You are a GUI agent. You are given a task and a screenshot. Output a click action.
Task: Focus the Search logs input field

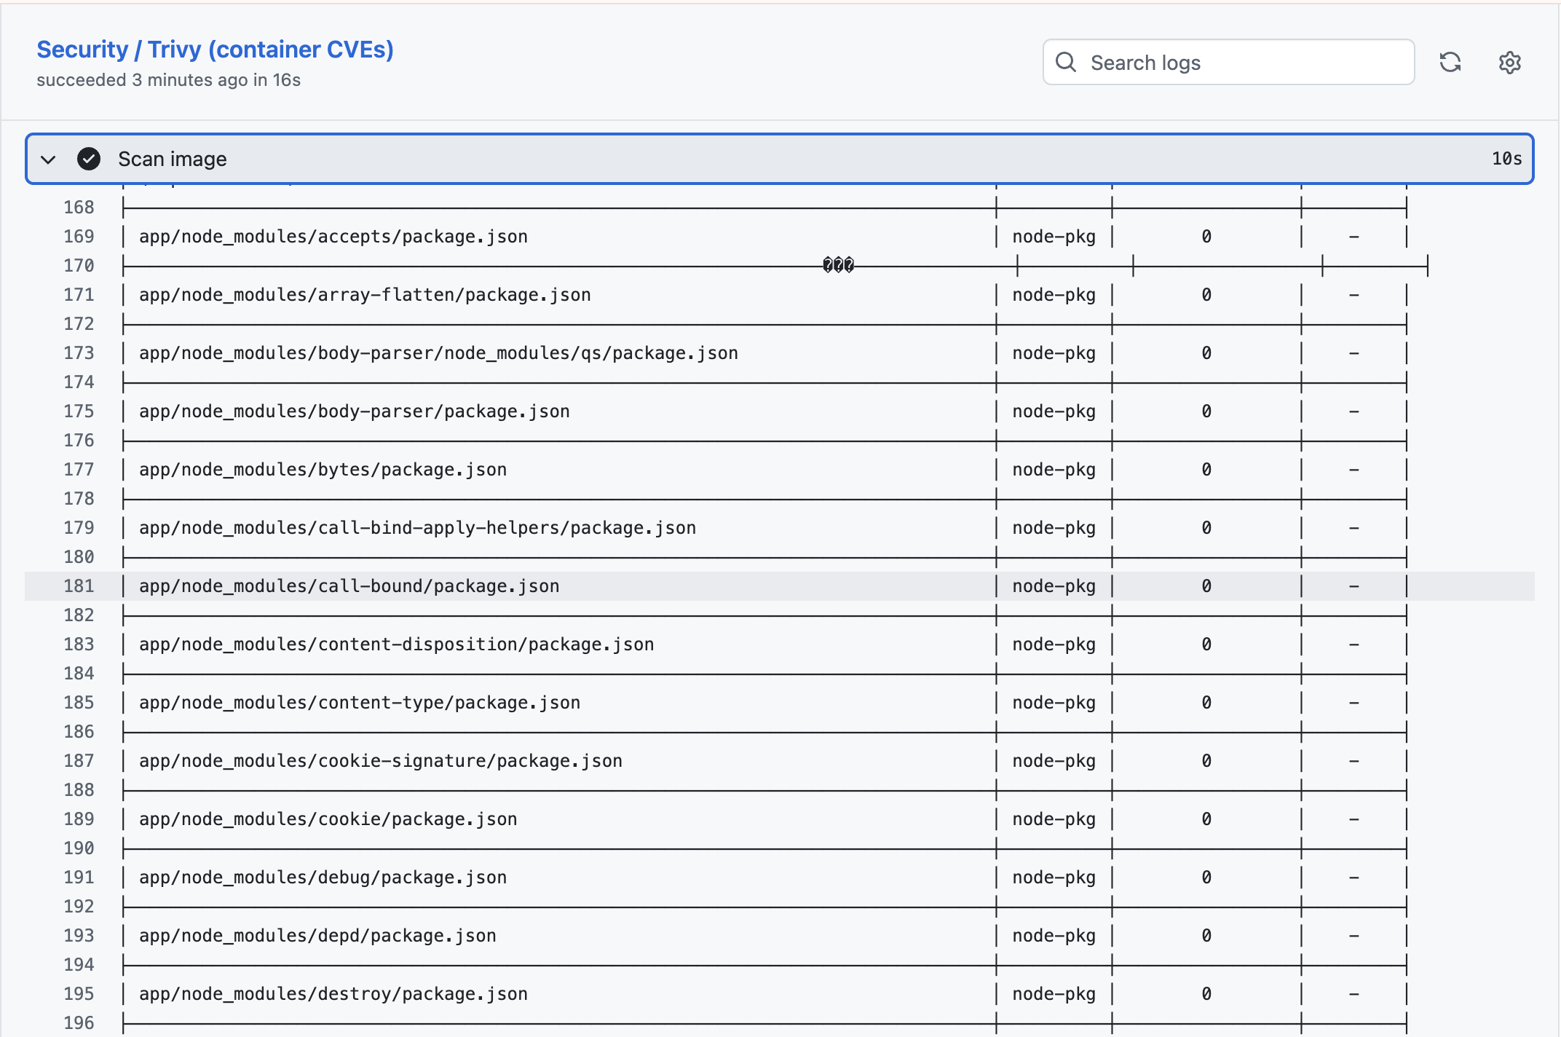tap(1229, 62)
